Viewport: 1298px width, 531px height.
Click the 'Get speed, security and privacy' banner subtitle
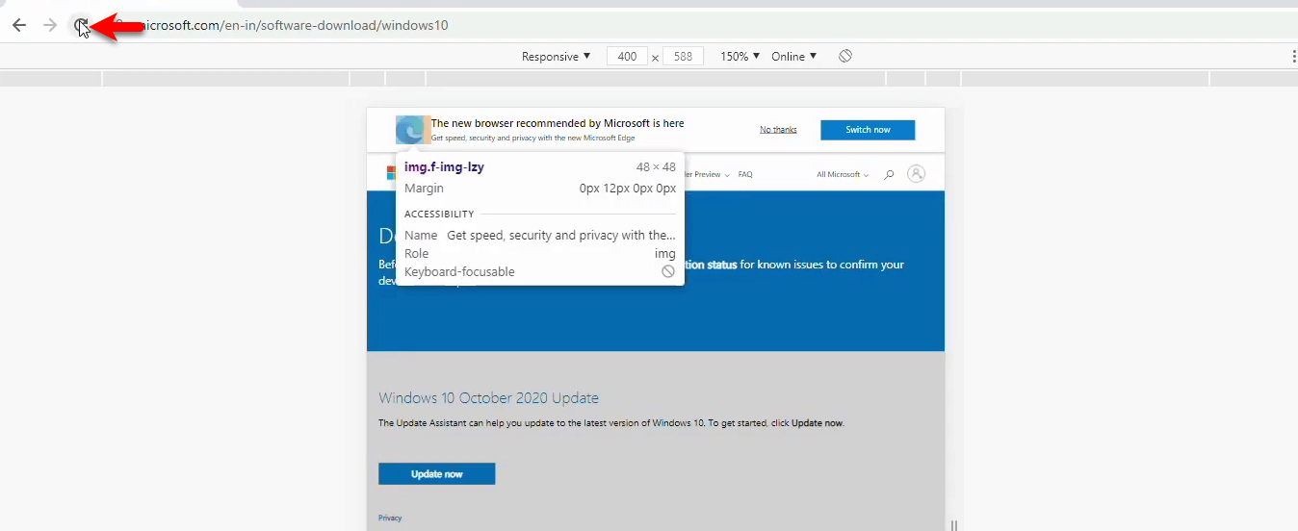[532, 139]
